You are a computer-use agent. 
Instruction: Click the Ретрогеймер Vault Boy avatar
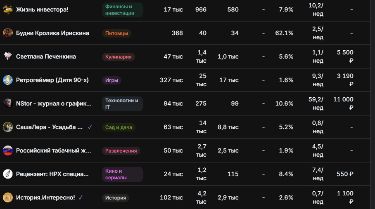click(8, 80)
